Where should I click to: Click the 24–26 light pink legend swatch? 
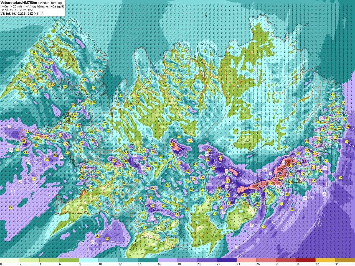(246, 260)
